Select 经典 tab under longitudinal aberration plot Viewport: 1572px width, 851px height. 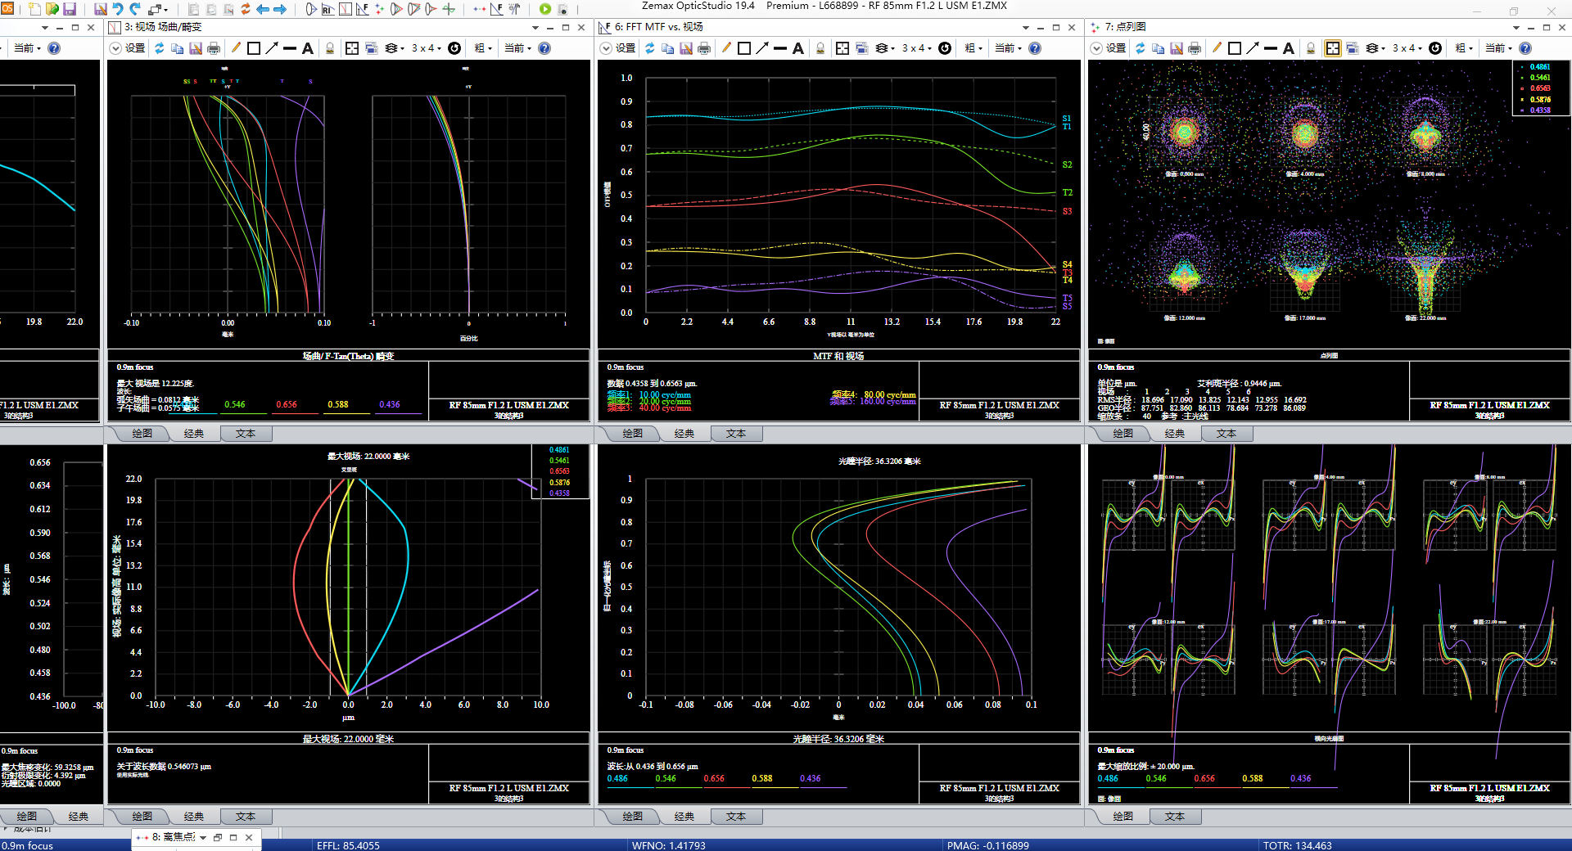[684, 817]
